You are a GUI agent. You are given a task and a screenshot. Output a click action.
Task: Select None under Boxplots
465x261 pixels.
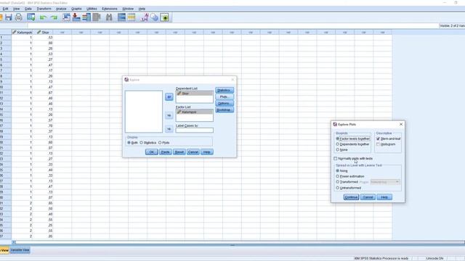click(x=341, y=150)
